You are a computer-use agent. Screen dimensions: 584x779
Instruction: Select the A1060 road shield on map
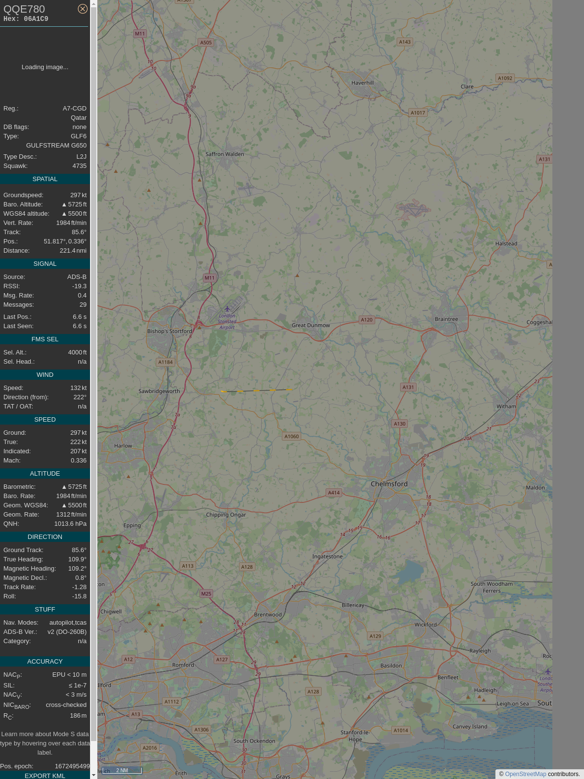[x=292, y=436]
